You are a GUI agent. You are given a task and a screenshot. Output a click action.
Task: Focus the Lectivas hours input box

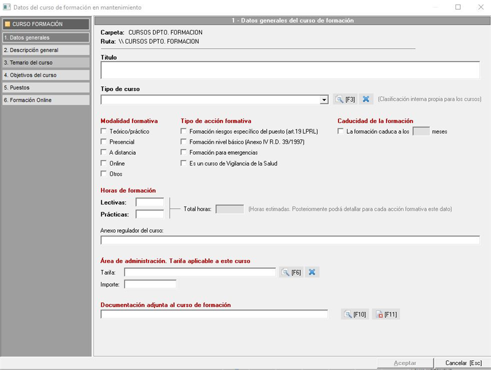(150, 202)
